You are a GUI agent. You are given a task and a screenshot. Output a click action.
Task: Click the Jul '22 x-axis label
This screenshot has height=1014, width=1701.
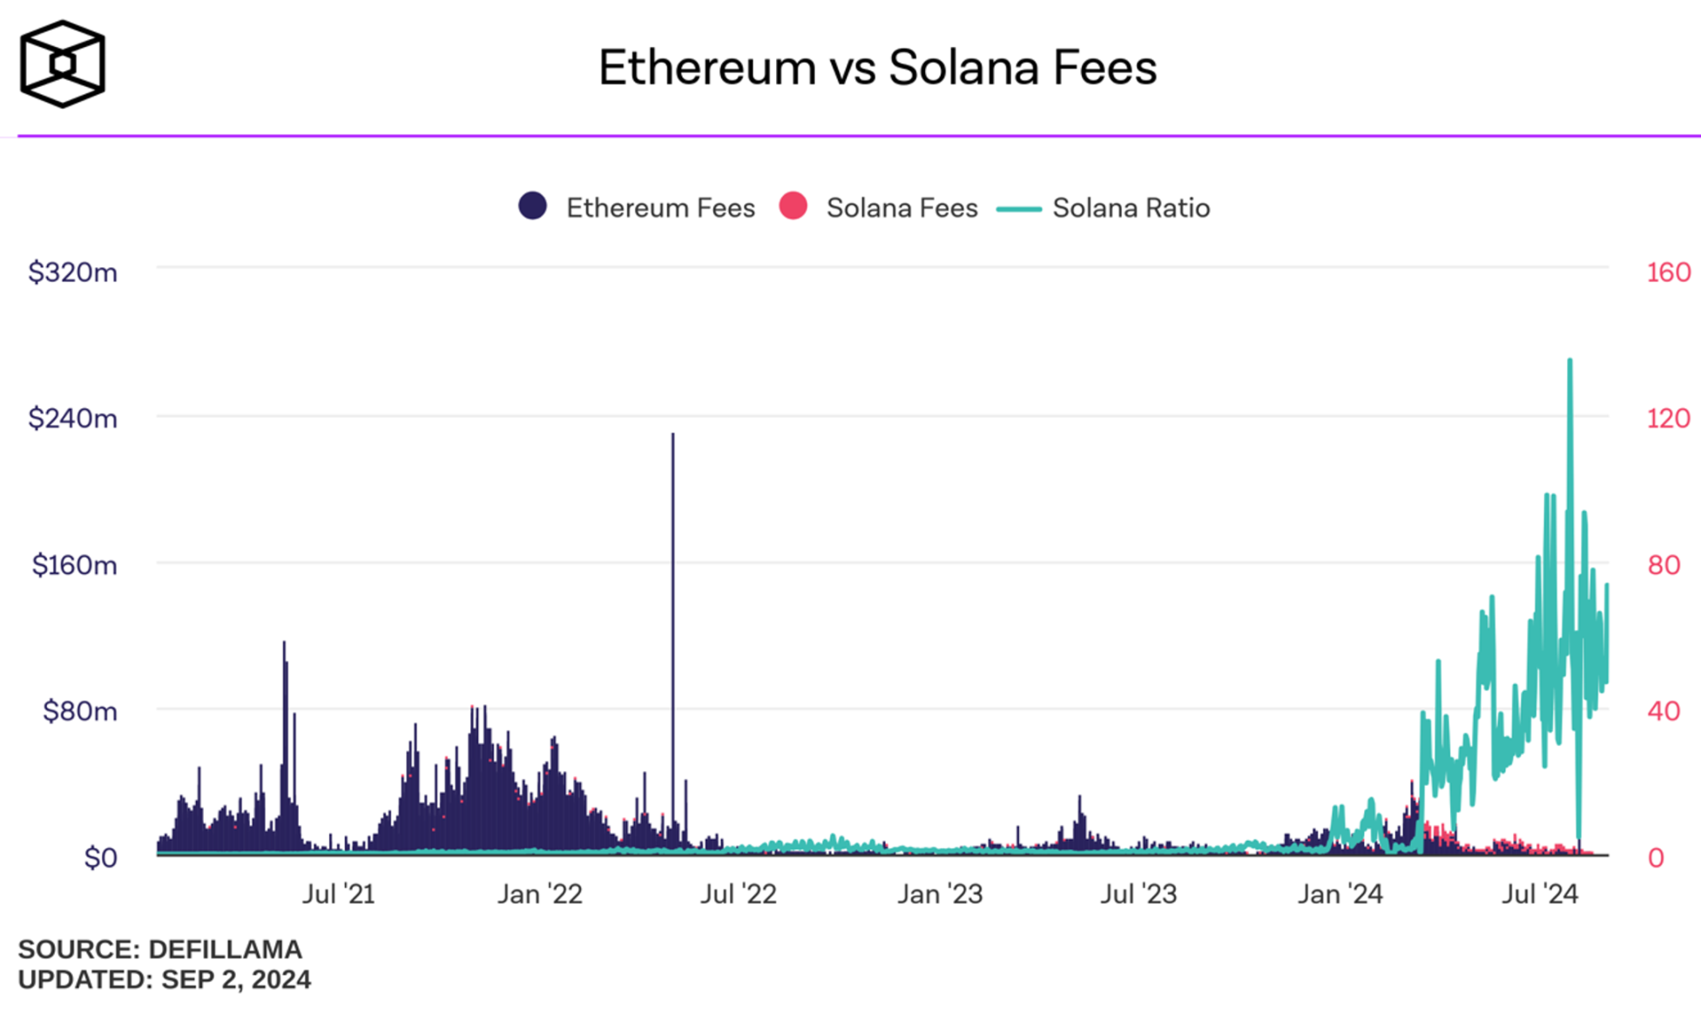(x=739, y=894)
